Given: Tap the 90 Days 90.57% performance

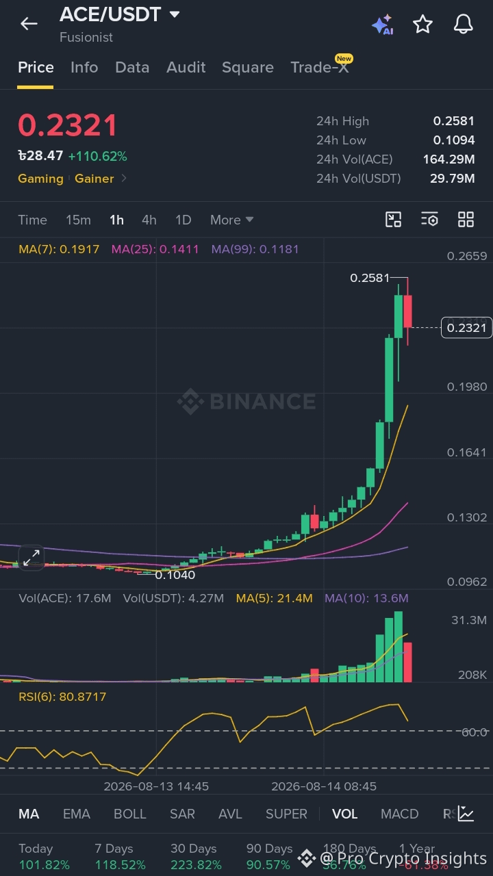Looking at the screenshot, I should click(270, 857).
